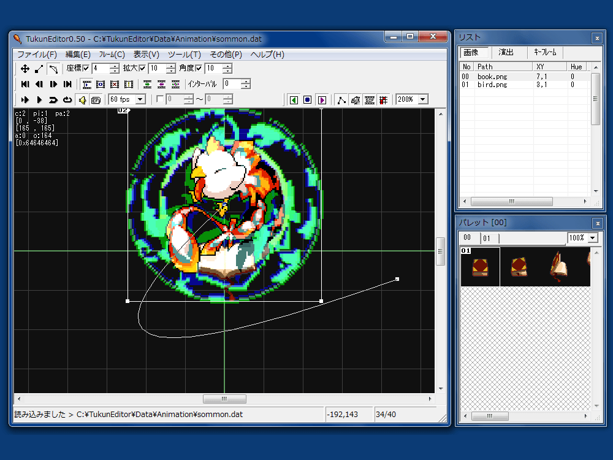
Task: Select the curved path rotate tool
Action: point(53,69)
